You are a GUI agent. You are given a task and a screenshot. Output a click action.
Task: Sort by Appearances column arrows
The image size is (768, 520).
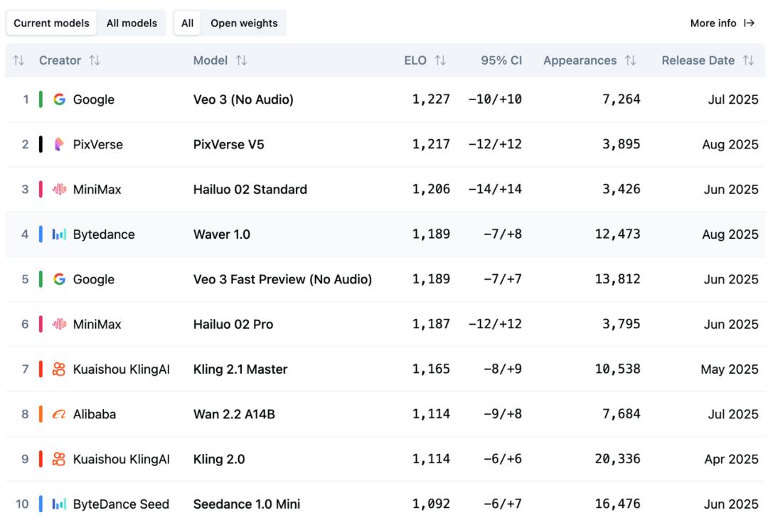[630, 60]
